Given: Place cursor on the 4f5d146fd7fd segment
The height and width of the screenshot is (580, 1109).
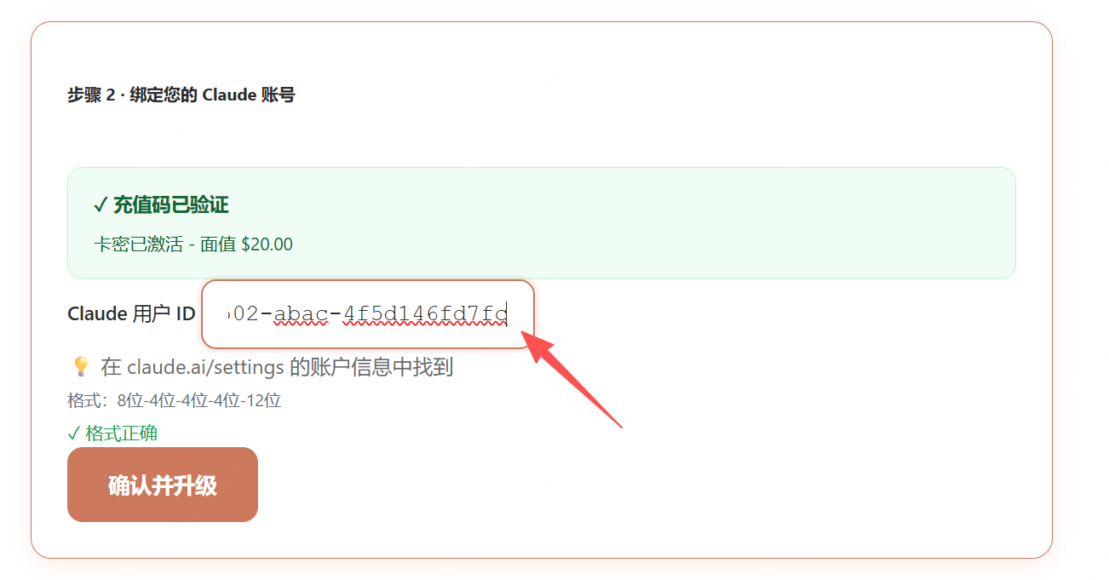Looking at the screenshot, I should pyautogui.click(x=425, y=314).
